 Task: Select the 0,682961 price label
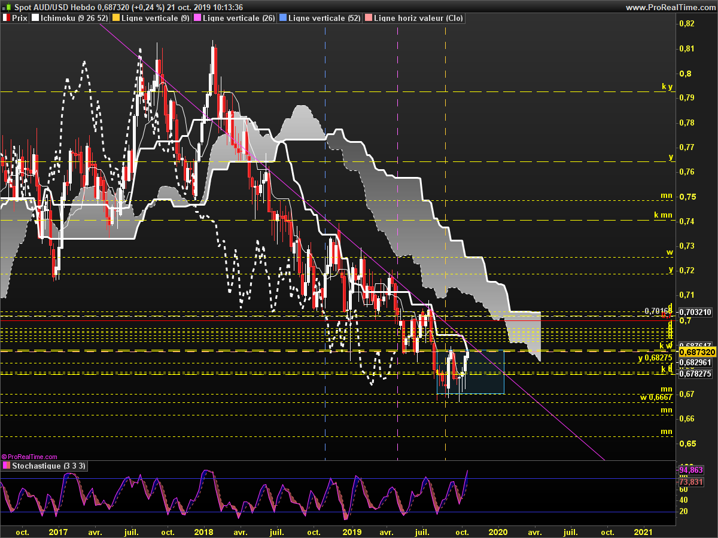[x=695, y=363]
